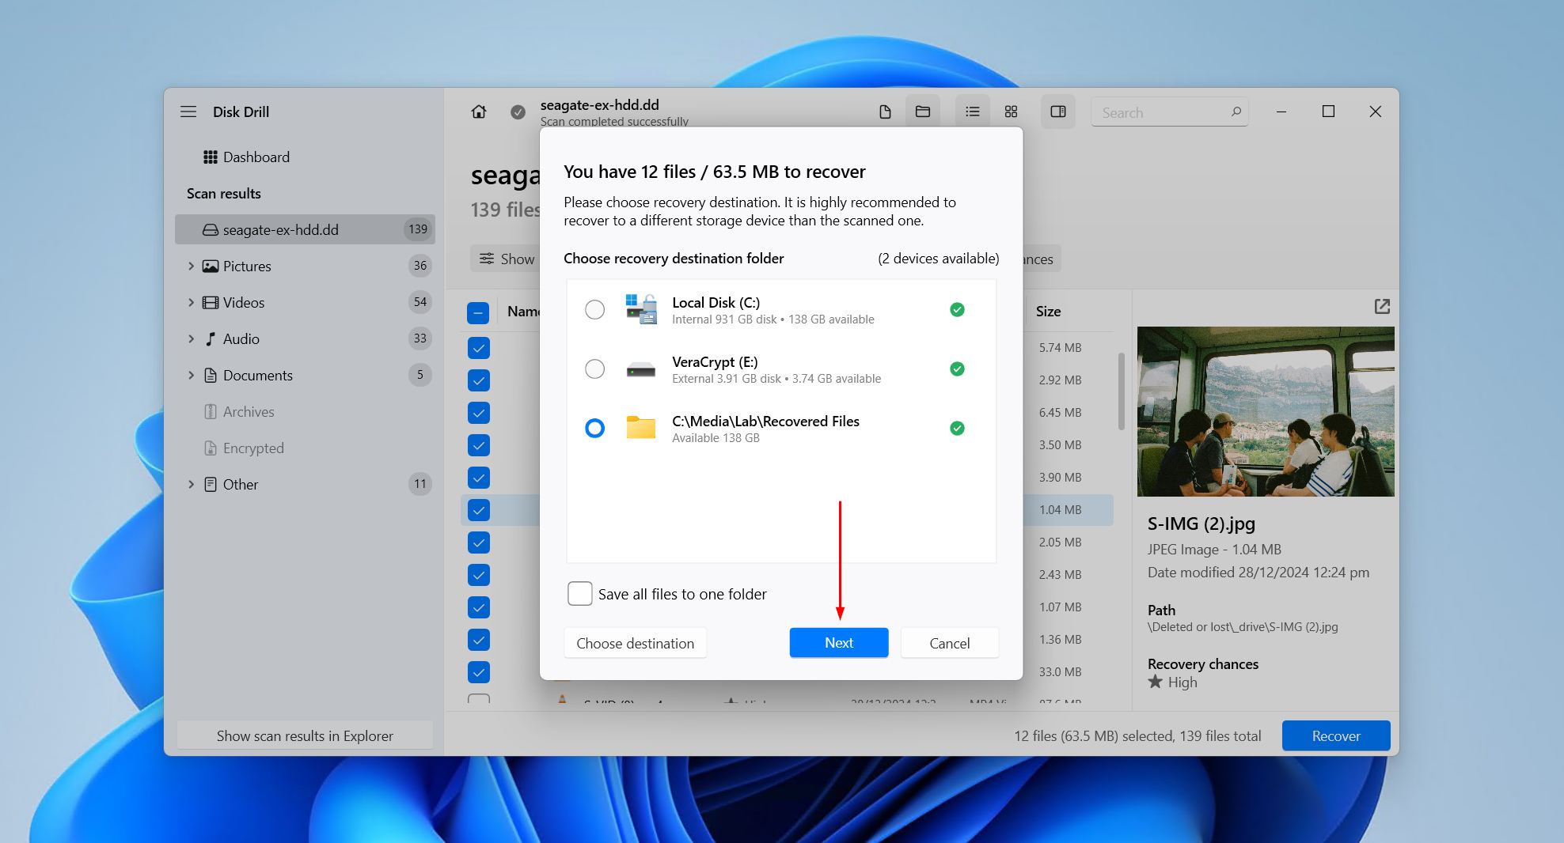Viewport: 1564px width, 843px height.
Task: Click the Dashboard grid icon
Action: tap(210, 157)
